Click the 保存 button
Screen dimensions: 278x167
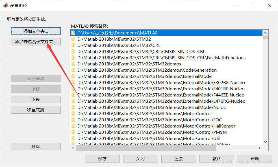pos(102,159)
